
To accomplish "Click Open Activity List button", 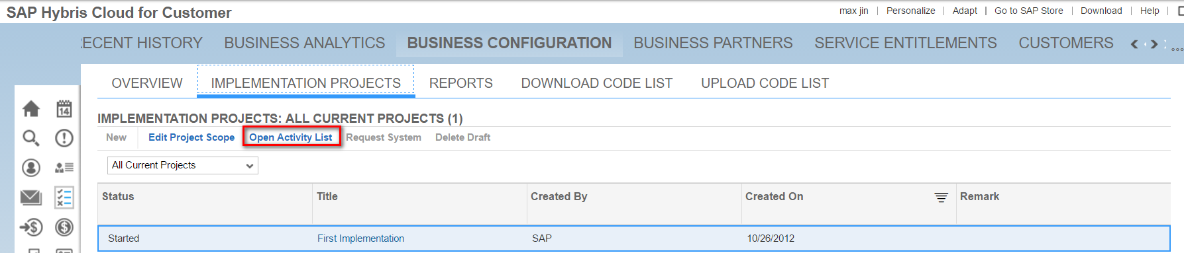I will point(291,137).
